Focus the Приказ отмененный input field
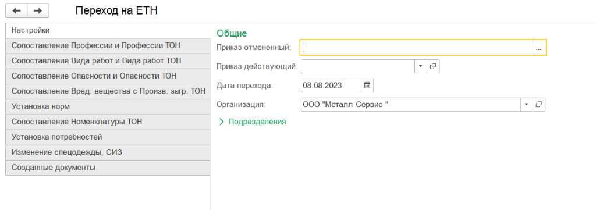 click(417, 48)
